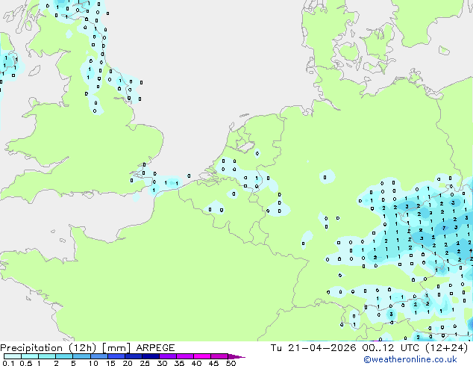
Task: Click the '00..12 UTC' time range
Action: [391, 348]
